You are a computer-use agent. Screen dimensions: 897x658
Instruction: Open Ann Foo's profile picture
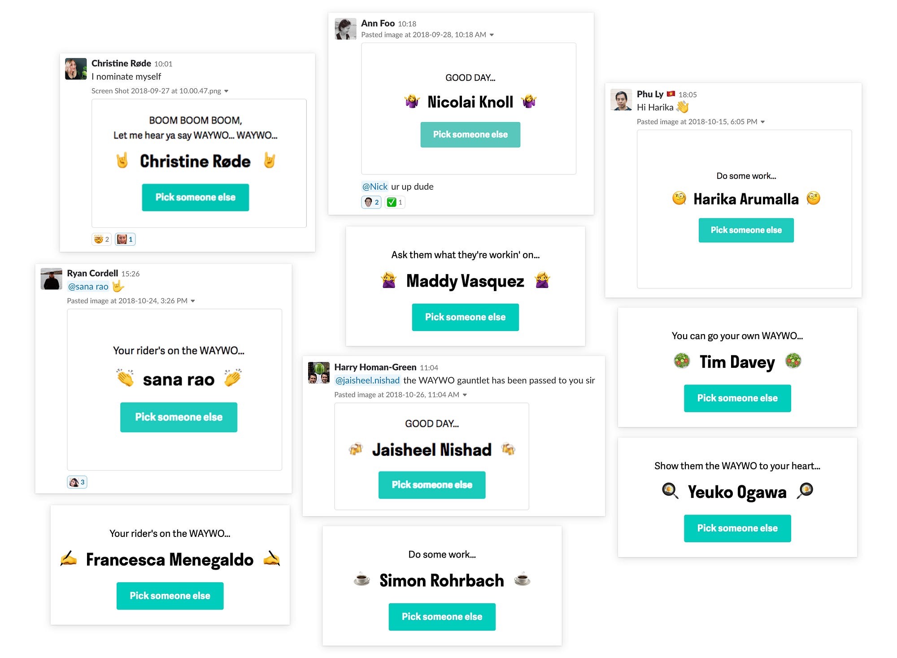[345, 29]
